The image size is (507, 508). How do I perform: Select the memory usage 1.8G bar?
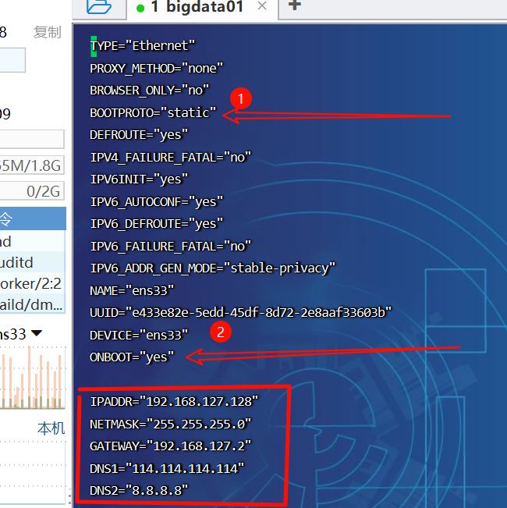[x=32, y=165]
